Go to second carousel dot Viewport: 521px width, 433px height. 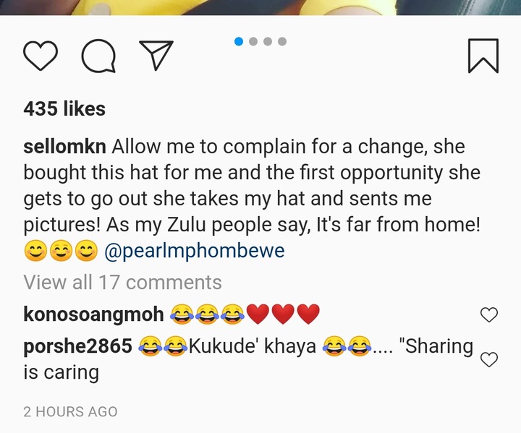coord(253,41)
